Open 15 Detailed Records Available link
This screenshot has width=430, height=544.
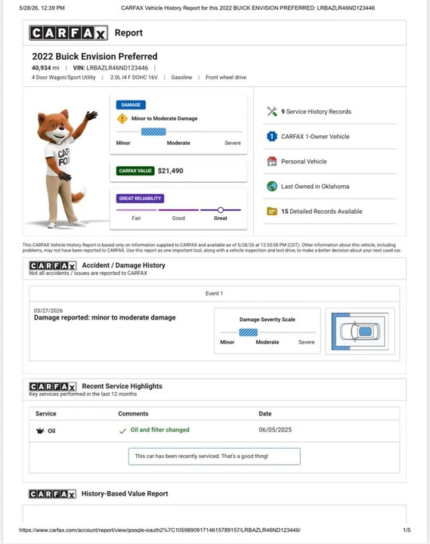[x=322, y=212]
